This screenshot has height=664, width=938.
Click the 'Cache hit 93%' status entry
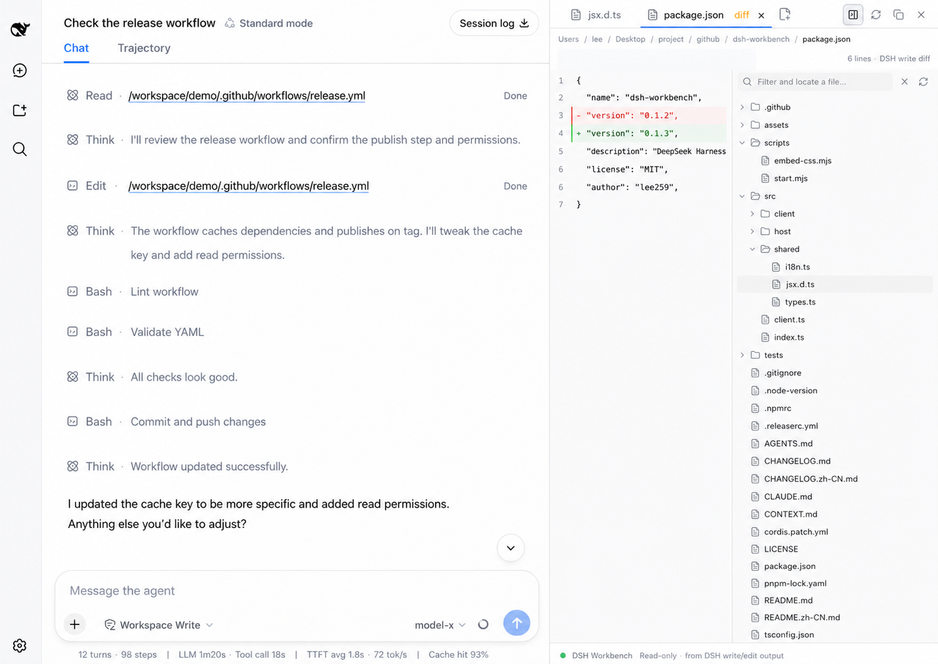coord(458,655)
